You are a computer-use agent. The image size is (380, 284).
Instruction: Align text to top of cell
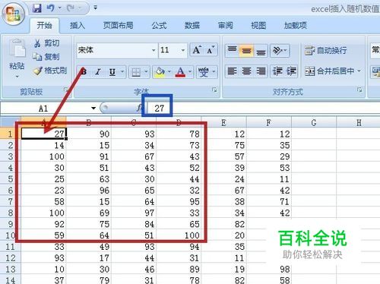tap(232, 50)
